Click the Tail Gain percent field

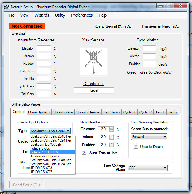(x=44, y=94)
